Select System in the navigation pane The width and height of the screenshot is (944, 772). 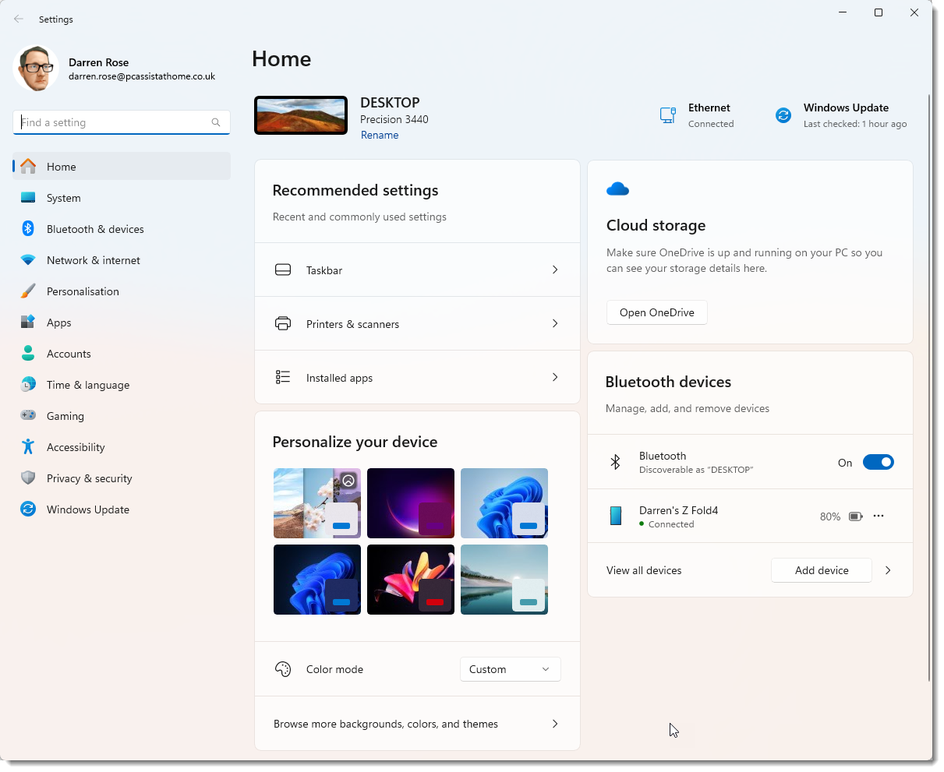click(x=63, y=197)
